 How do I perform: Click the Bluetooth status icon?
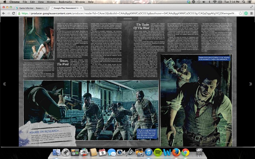click(x=209, y=2)
